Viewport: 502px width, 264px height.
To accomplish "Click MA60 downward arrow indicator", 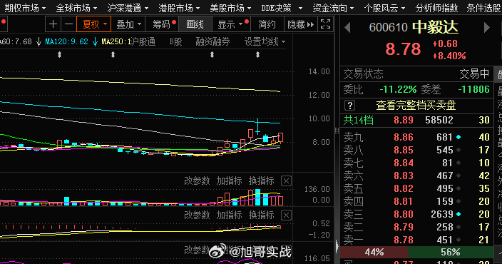I will (39, 41).
